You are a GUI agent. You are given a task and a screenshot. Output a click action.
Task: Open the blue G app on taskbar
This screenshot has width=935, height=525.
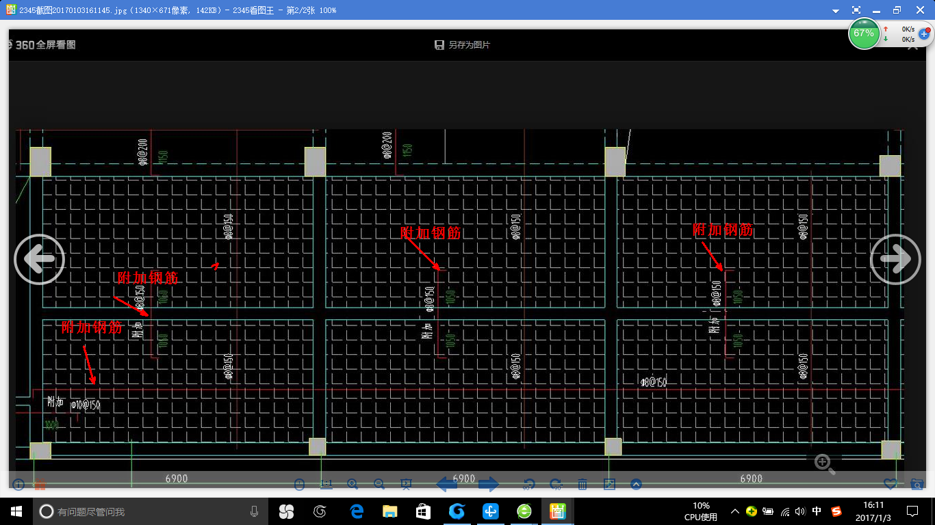[457, 511]
